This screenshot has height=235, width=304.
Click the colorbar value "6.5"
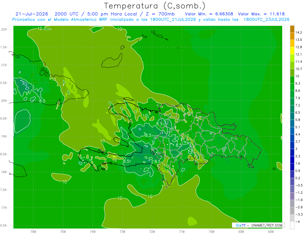tap(298, 113)
